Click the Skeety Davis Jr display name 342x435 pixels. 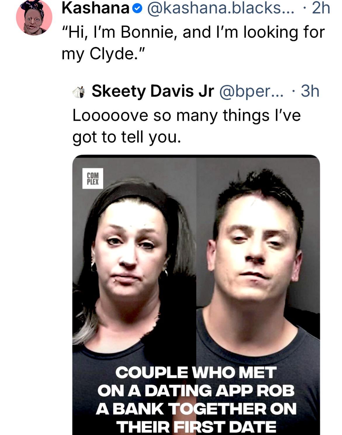(x=153, y=91)
